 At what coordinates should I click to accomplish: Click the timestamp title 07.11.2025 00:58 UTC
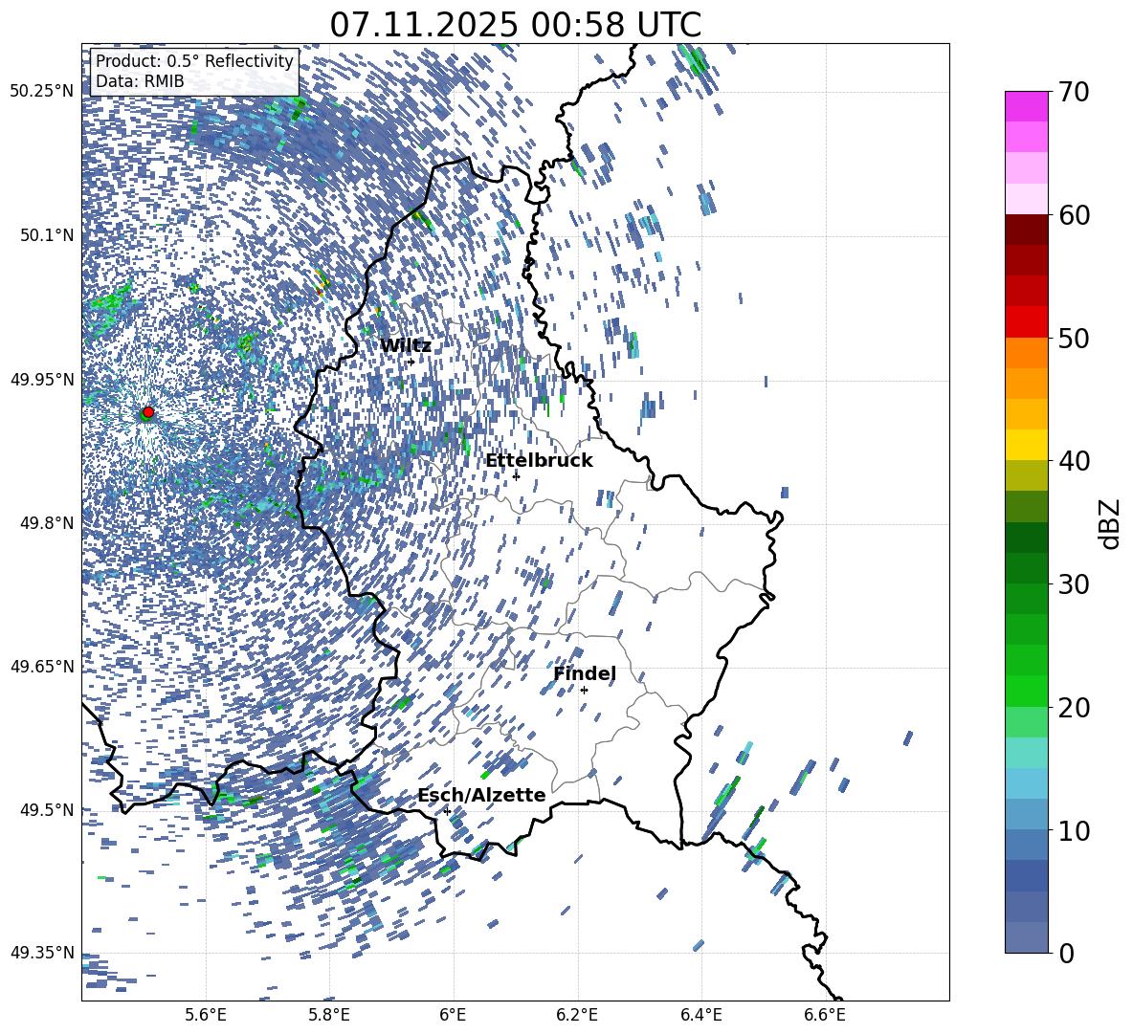coord(515,25)
